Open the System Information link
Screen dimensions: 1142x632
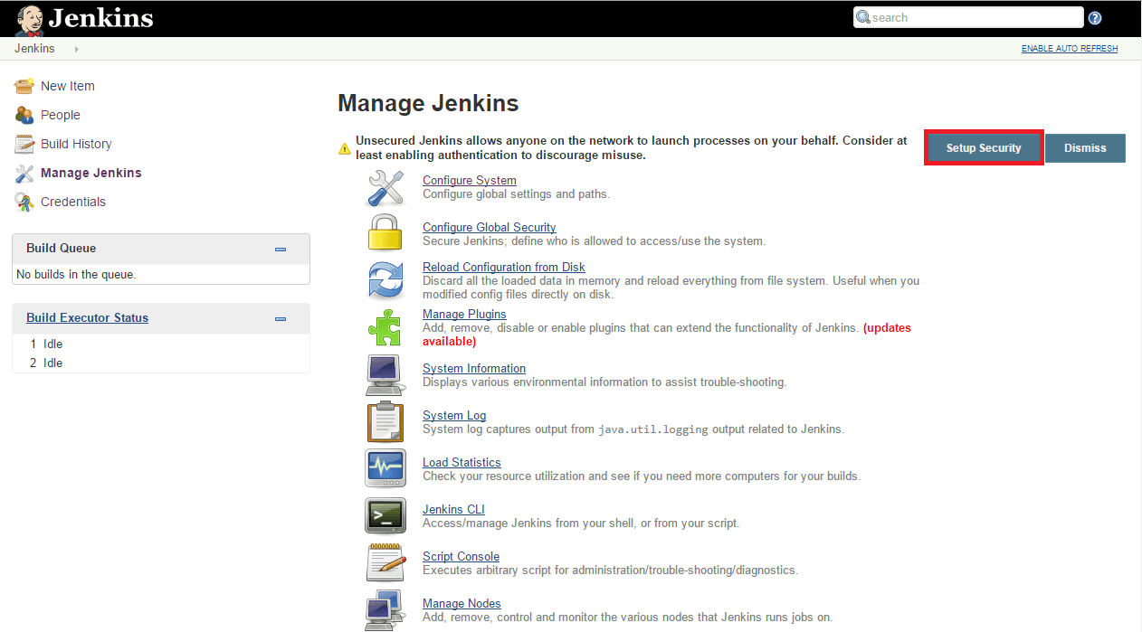[x=474, y=368]
